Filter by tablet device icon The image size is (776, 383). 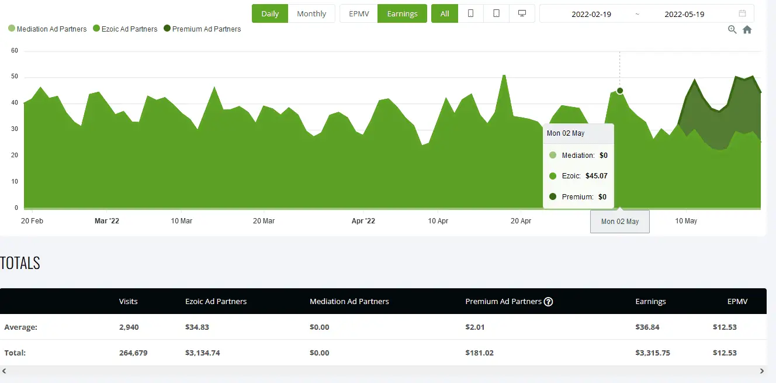click(496, 13)
